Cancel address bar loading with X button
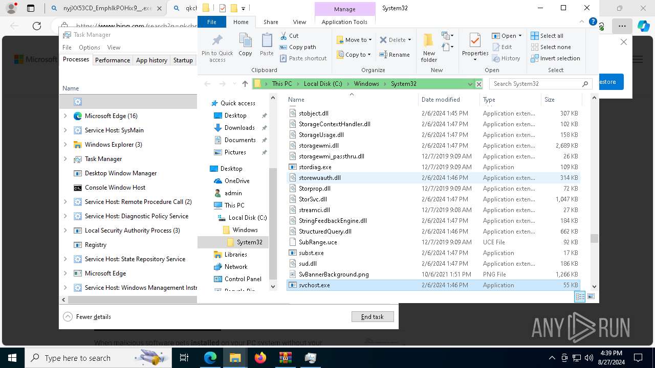The width and height of the screenshot is (655, 368). click(x=479, y=84)
